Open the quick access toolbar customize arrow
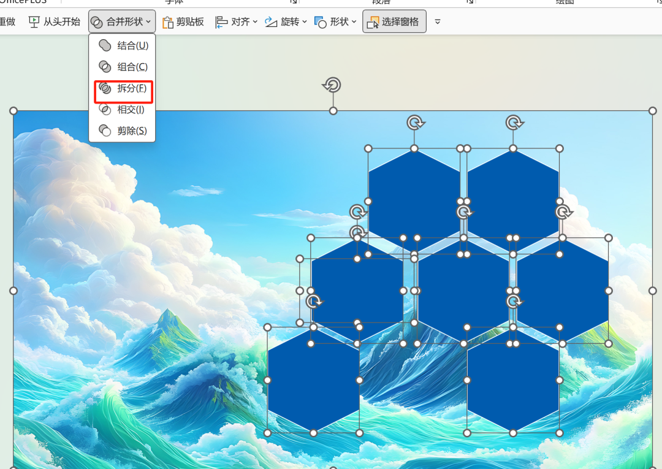The image size is (662, 469). [x=438, y=21]
